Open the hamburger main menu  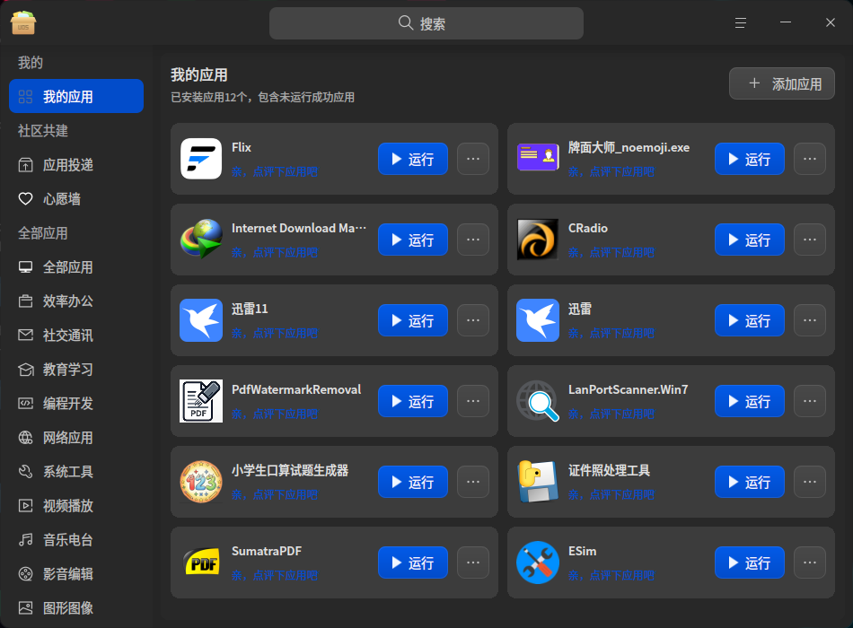click(x=741, y=22)
